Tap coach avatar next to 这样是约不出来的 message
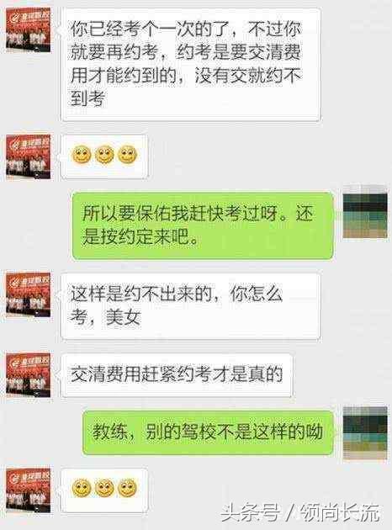Screen dimensions: 392x530 29,295
